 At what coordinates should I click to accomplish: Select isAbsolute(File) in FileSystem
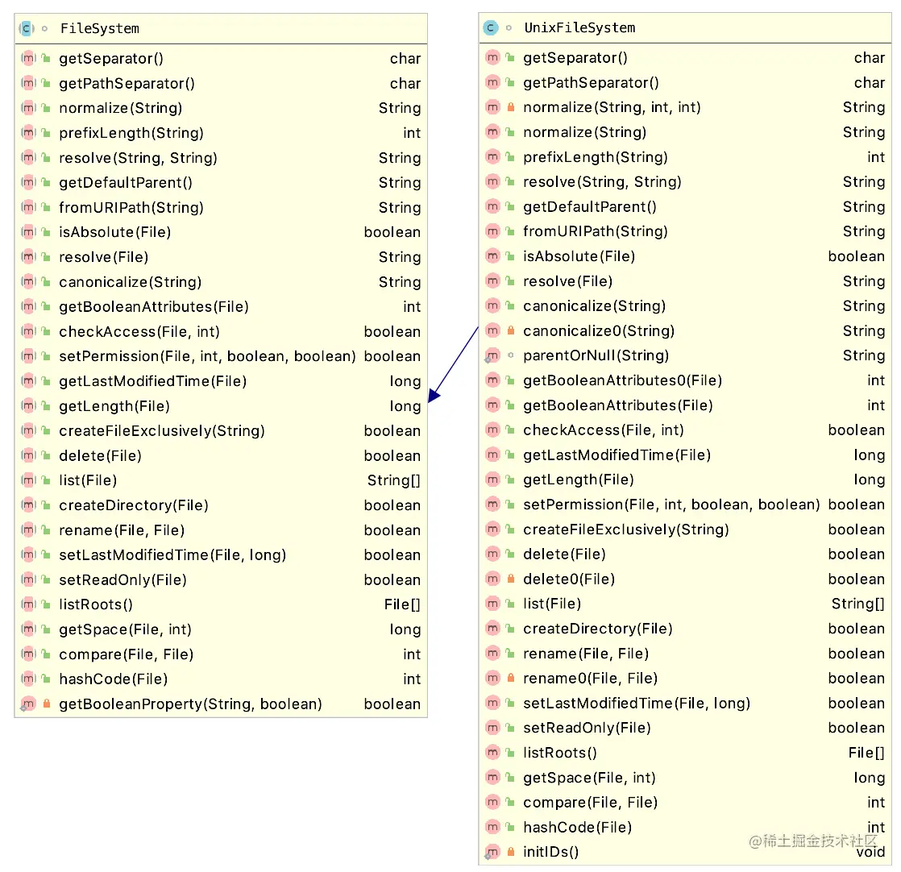tap(115, 232)
